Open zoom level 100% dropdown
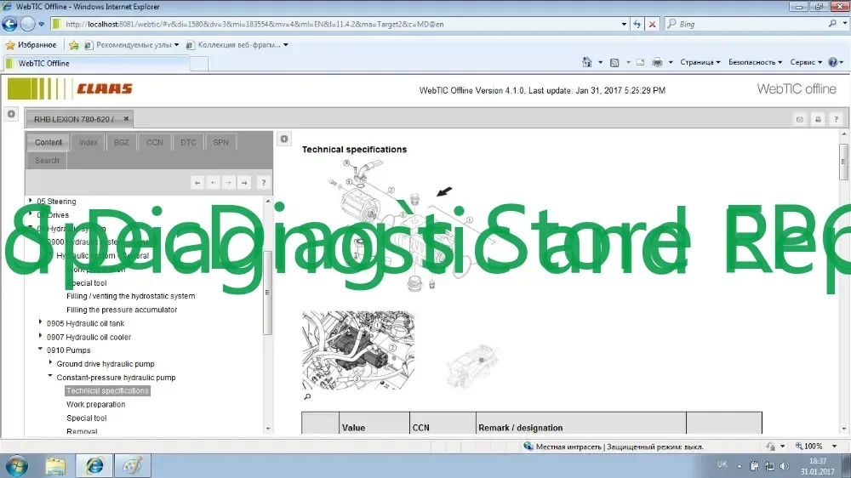 (834, 447)
